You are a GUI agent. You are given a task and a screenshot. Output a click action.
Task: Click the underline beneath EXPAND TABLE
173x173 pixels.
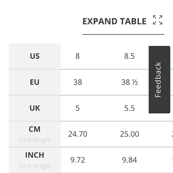pos(123,34)
